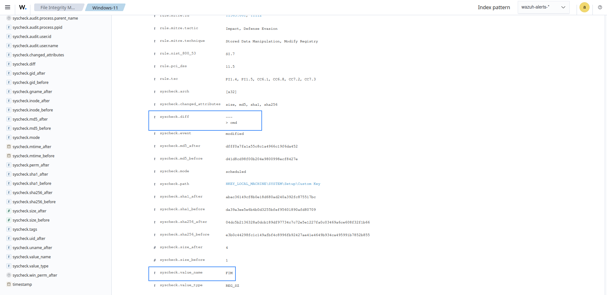607x295 pixels.
Task: Click number type icon for syscheck.size_after
Action: point(9,211)
